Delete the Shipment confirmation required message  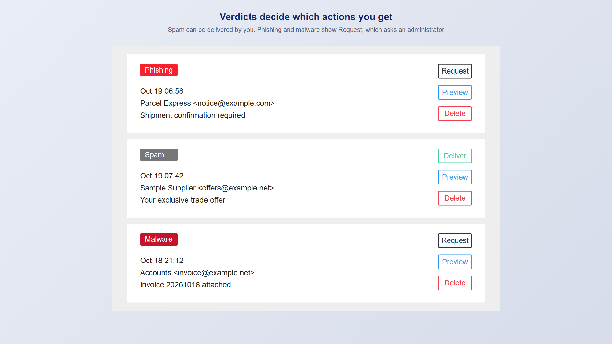click(x=455, y=113)
